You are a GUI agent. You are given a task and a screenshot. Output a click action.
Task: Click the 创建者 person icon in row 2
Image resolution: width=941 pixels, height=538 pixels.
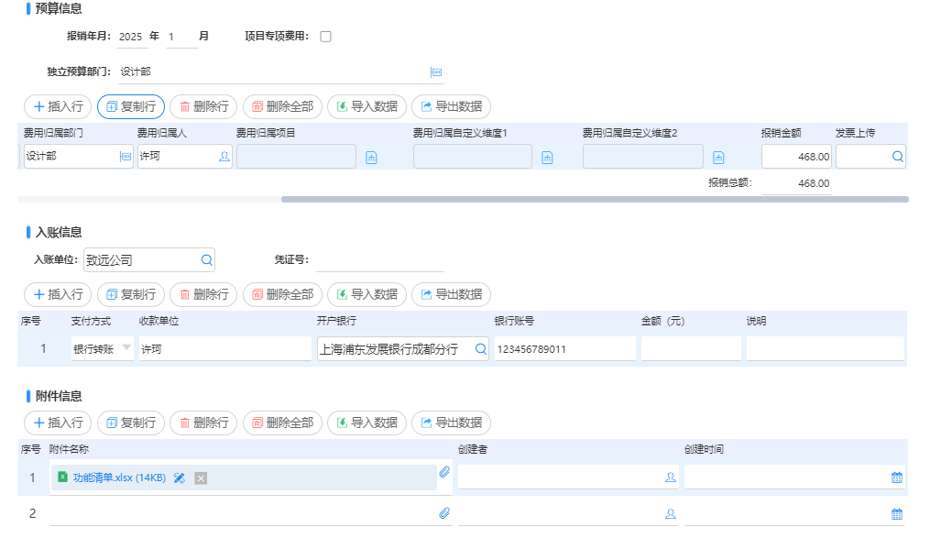[x=671, y=514]
